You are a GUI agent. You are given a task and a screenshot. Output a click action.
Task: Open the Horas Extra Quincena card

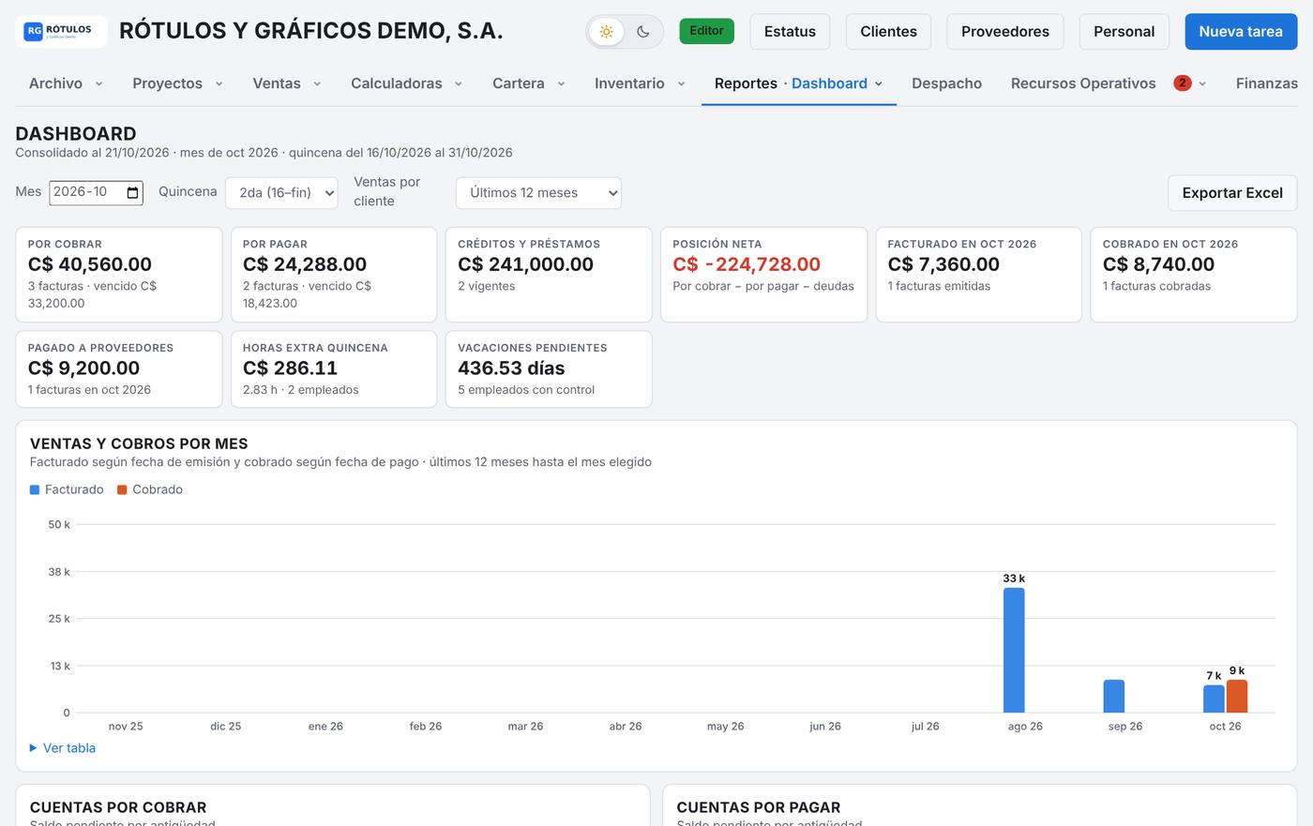tap(334, 369)
